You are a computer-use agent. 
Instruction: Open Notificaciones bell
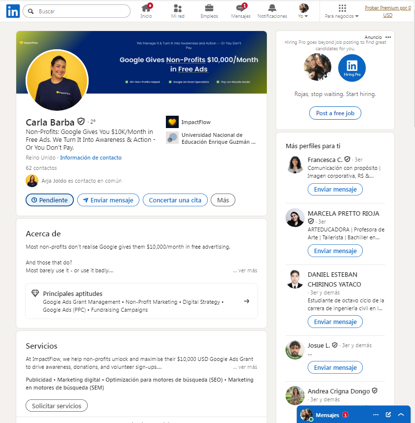(272, 11)
